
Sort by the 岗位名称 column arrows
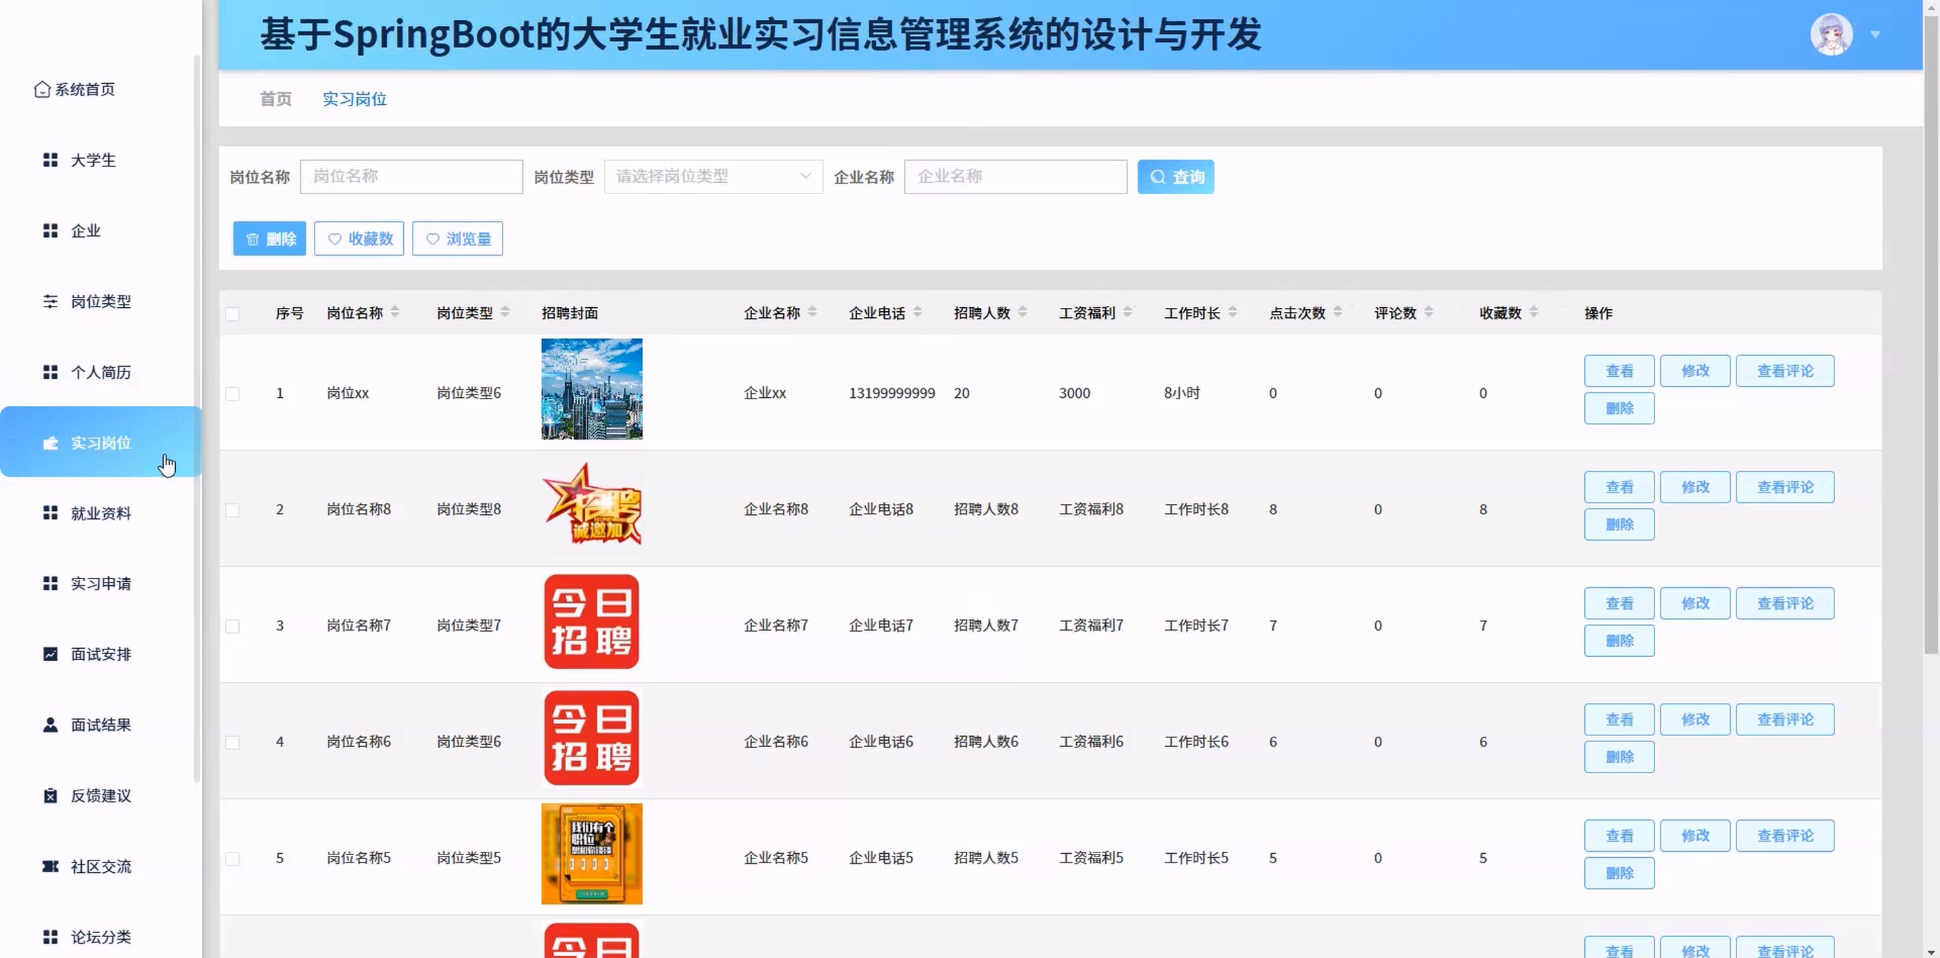[396, 312]
